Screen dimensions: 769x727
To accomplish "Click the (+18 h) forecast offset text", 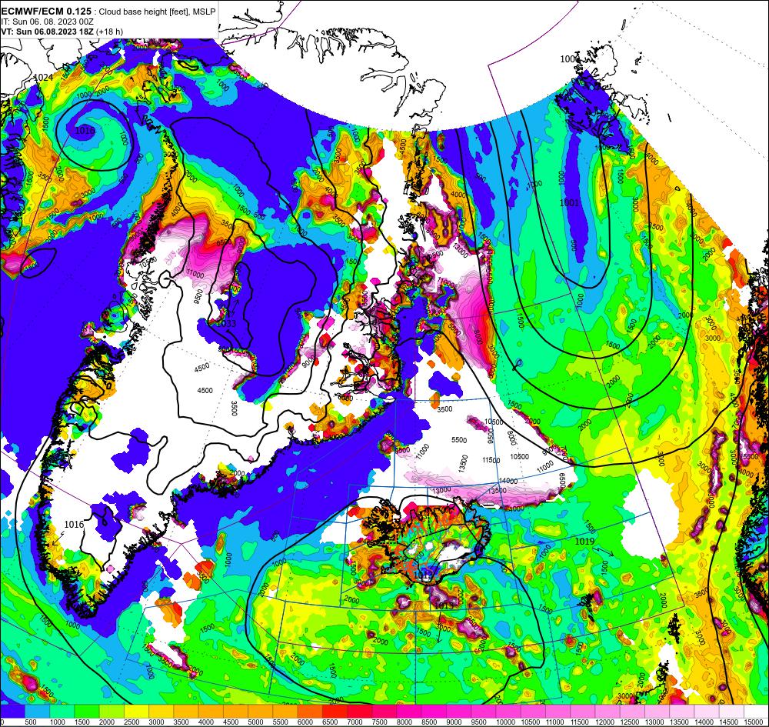I will pyautogui.click(x=109, y=32).
